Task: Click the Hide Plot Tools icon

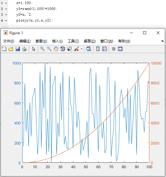Action: click(114, 49)
